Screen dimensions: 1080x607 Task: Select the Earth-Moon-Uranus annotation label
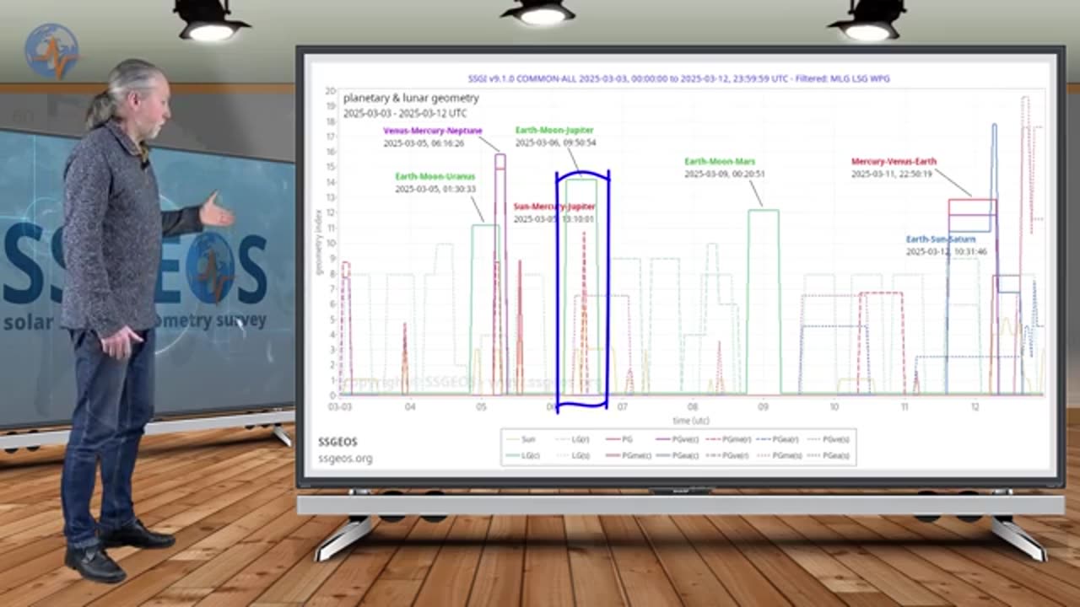435,177
